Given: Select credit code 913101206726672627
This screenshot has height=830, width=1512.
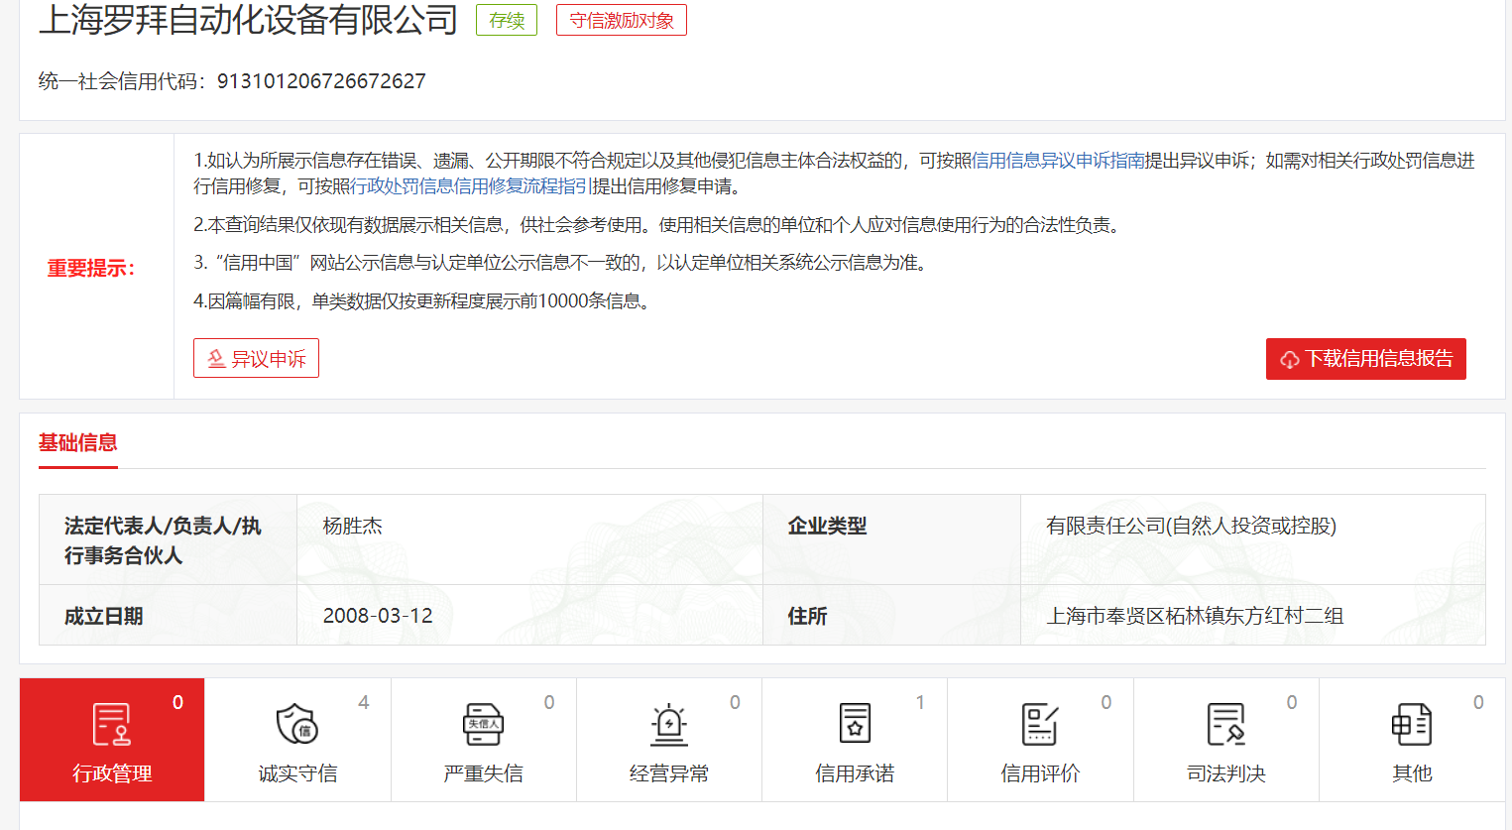Looking at the screenshot, I should click(x=321, y=81).
